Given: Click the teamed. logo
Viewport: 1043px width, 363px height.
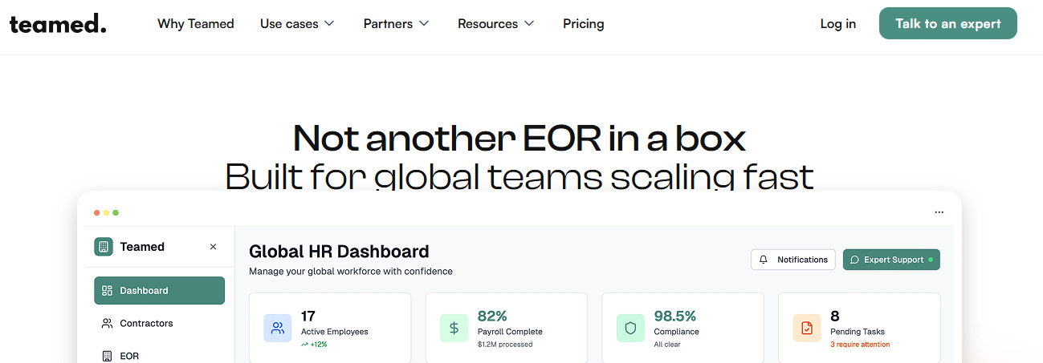Looking at the screenshot, I should tap(58, 24).
